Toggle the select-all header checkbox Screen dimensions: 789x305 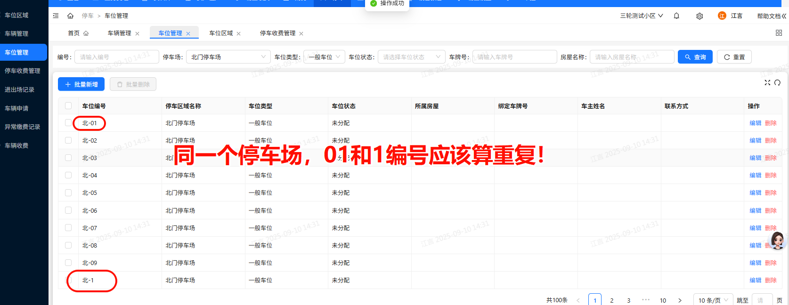tap(68, 106)
